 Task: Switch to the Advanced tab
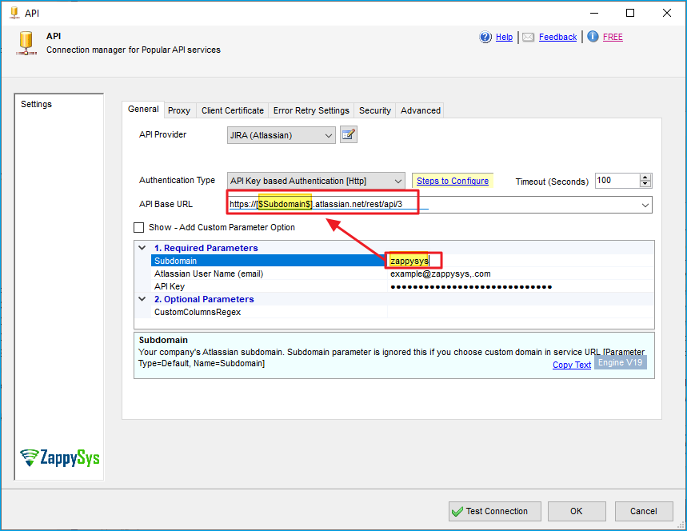421,110
